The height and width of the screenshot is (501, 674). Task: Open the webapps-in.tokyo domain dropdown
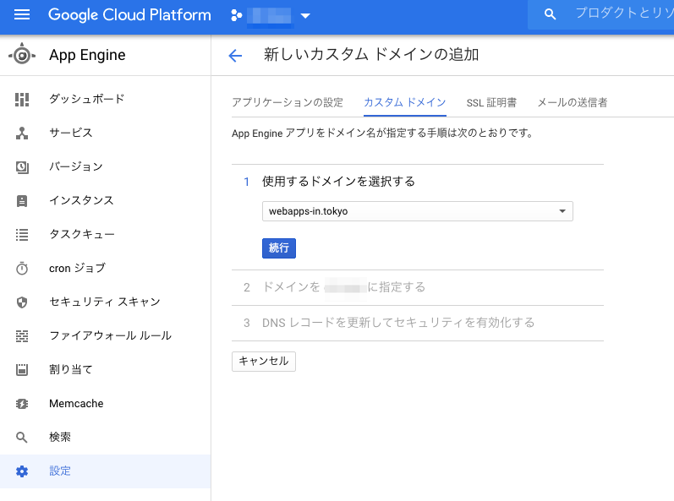[x=418, y=211]
